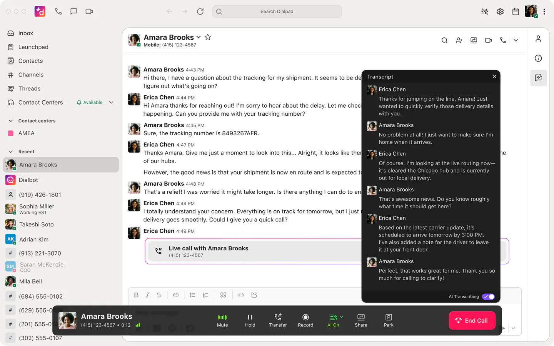The width and height of the screenshot is (554, 346).
Task: Toggle the AI Transcribing switch
Action: [x=489, y=296]
